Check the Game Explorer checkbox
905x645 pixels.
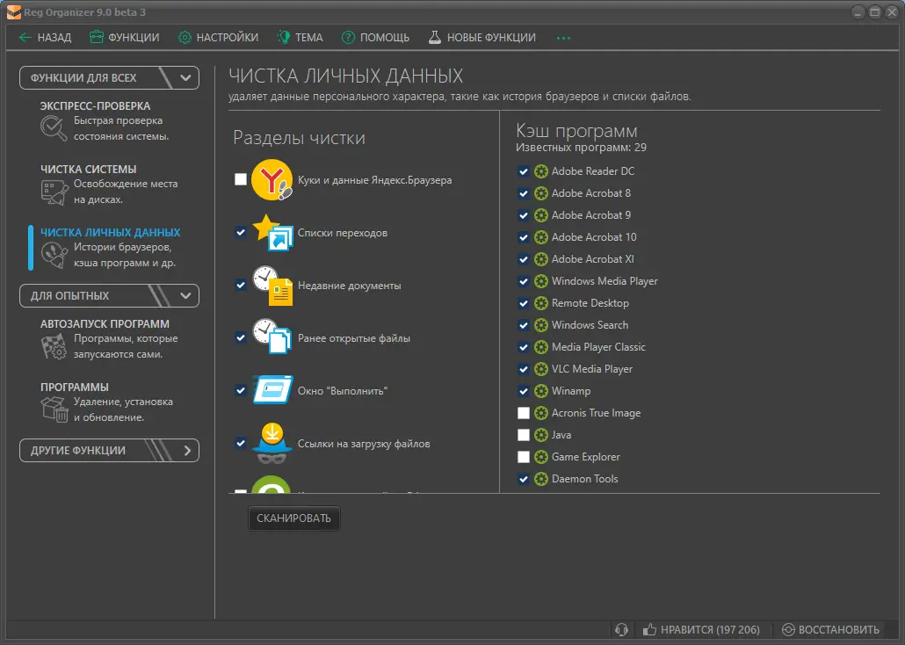(524, 457)
